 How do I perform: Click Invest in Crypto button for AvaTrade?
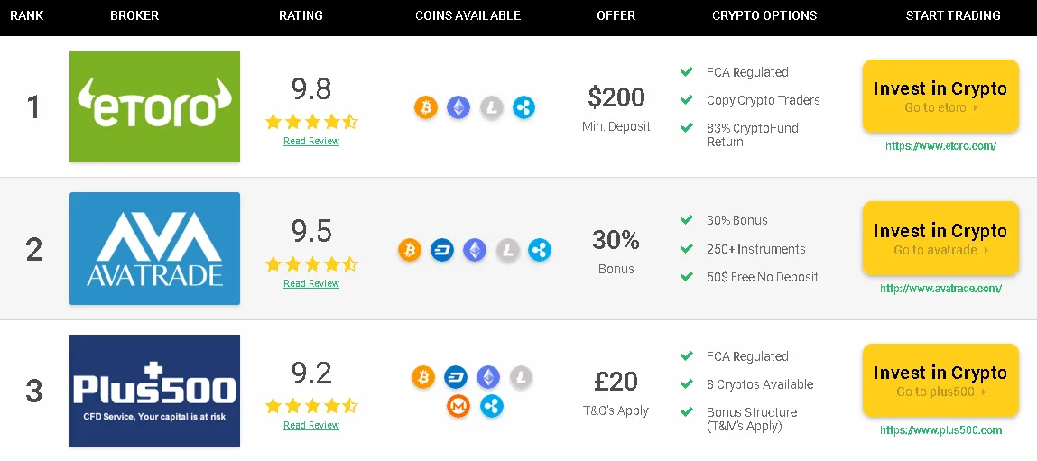click(x=940, y=238)
